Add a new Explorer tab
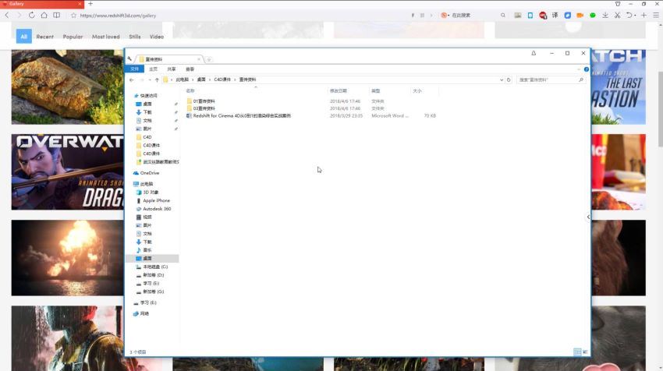This screenshot has width=663, height=371. [x=208, y=59]
